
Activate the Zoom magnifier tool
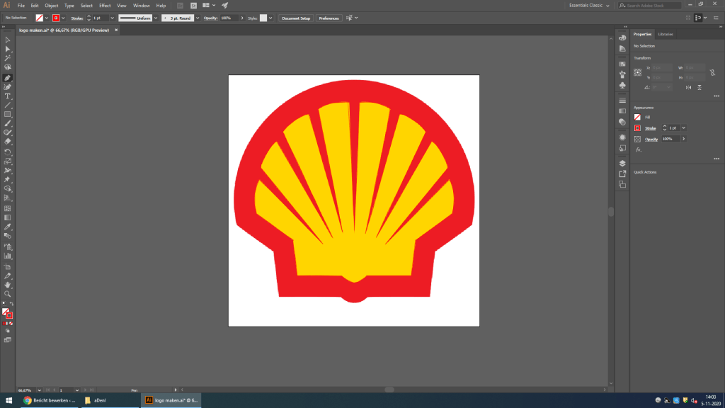click(x=8, y=293)
